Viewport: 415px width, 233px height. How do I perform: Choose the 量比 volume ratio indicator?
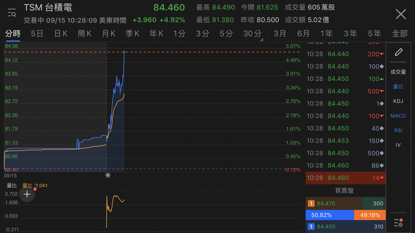tap(398, 86)
